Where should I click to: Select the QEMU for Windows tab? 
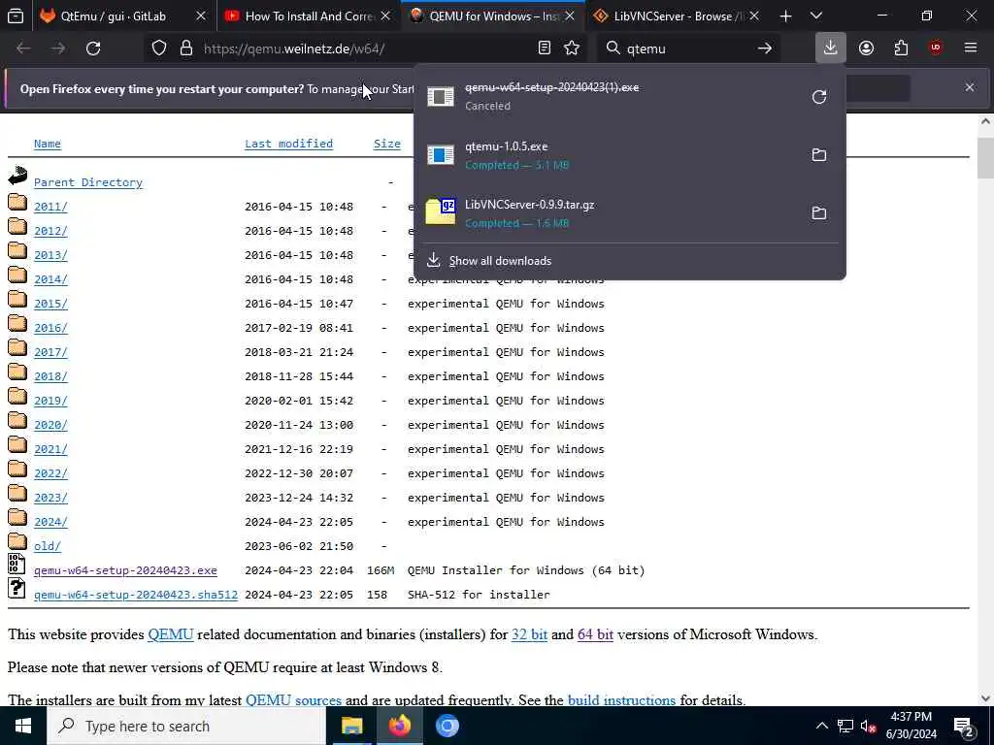pyautogui.click(x=493, y=16)
